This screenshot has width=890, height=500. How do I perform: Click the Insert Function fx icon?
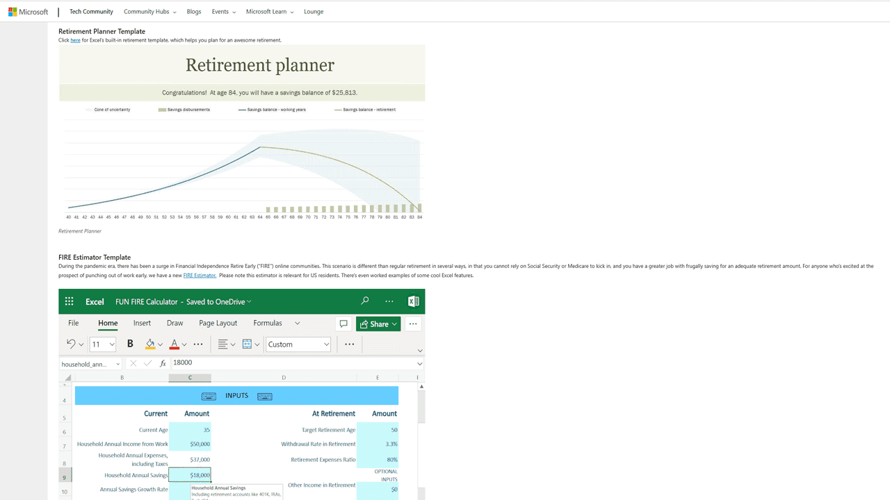pyautogui.click(x=163, y=362)
